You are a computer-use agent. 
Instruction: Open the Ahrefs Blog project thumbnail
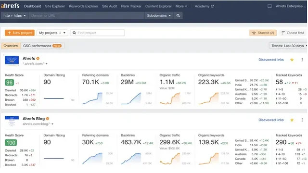click(x=12, y=121)
